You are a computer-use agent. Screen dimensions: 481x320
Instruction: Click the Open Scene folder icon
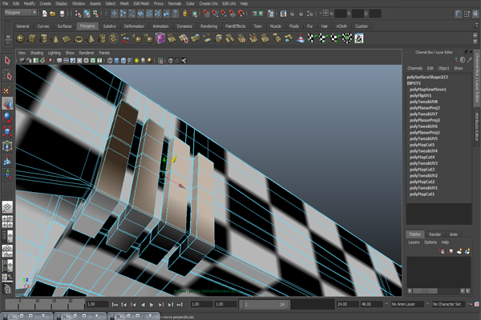(x=53, y=14)
